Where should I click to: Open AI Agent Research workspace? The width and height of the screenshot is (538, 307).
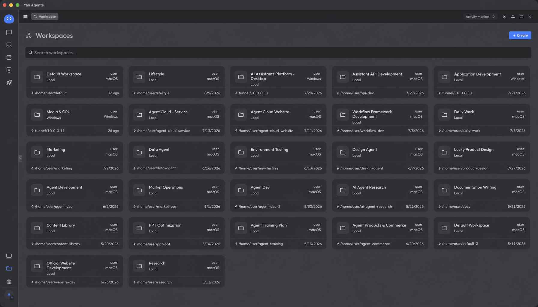pos(380,195)
